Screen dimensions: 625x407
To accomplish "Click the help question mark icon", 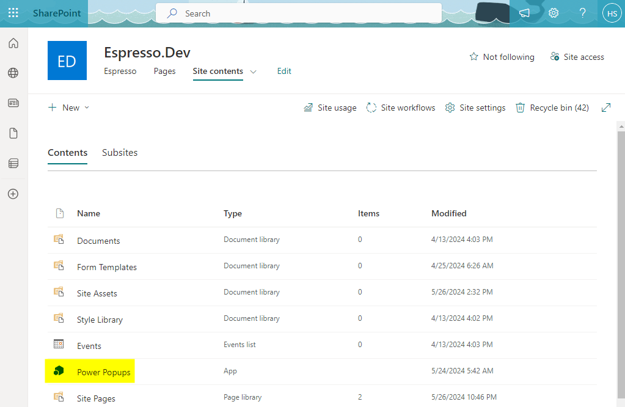I will coord(582,13).
